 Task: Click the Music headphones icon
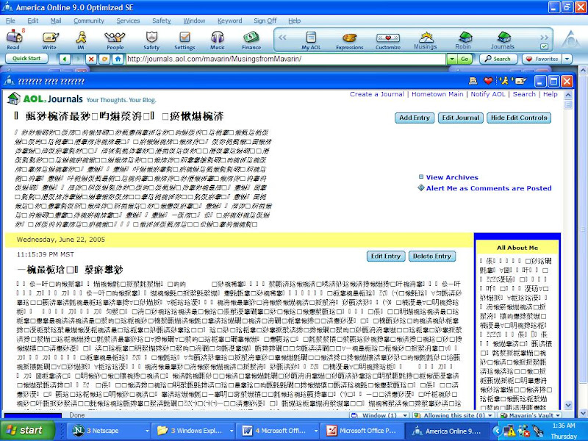pos(218,37)
